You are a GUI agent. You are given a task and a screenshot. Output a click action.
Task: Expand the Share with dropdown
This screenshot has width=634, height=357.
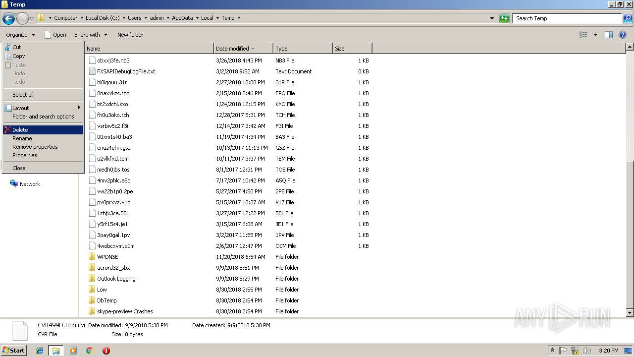pos(91,35)
